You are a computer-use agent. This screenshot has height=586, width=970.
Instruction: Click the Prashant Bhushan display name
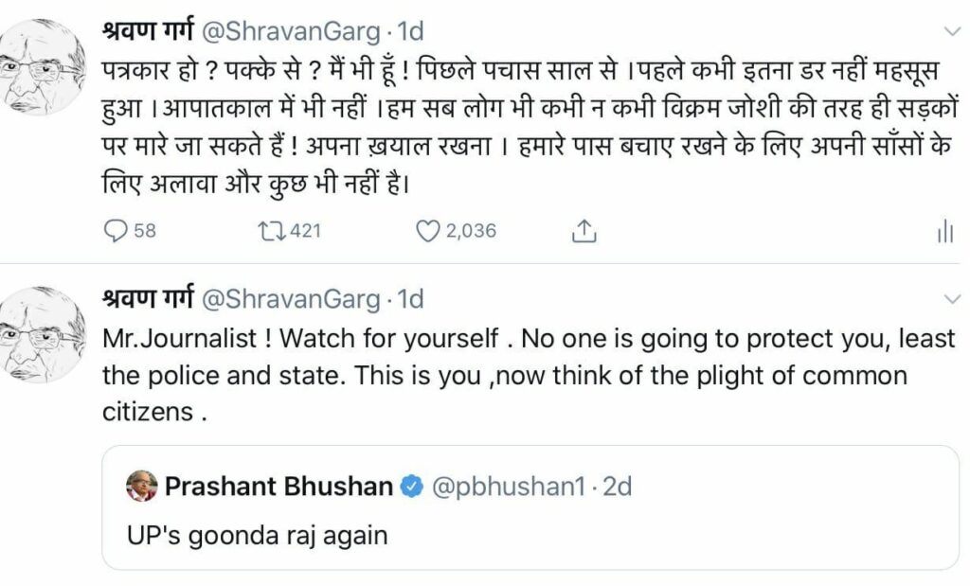point(278,487)
